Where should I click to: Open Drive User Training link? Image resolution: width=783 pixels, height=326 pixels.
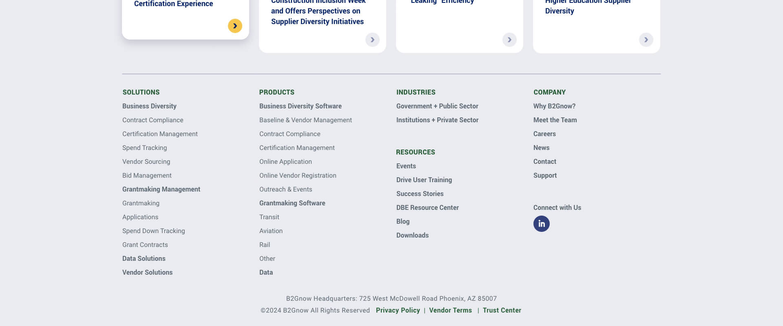click(424, 180)
